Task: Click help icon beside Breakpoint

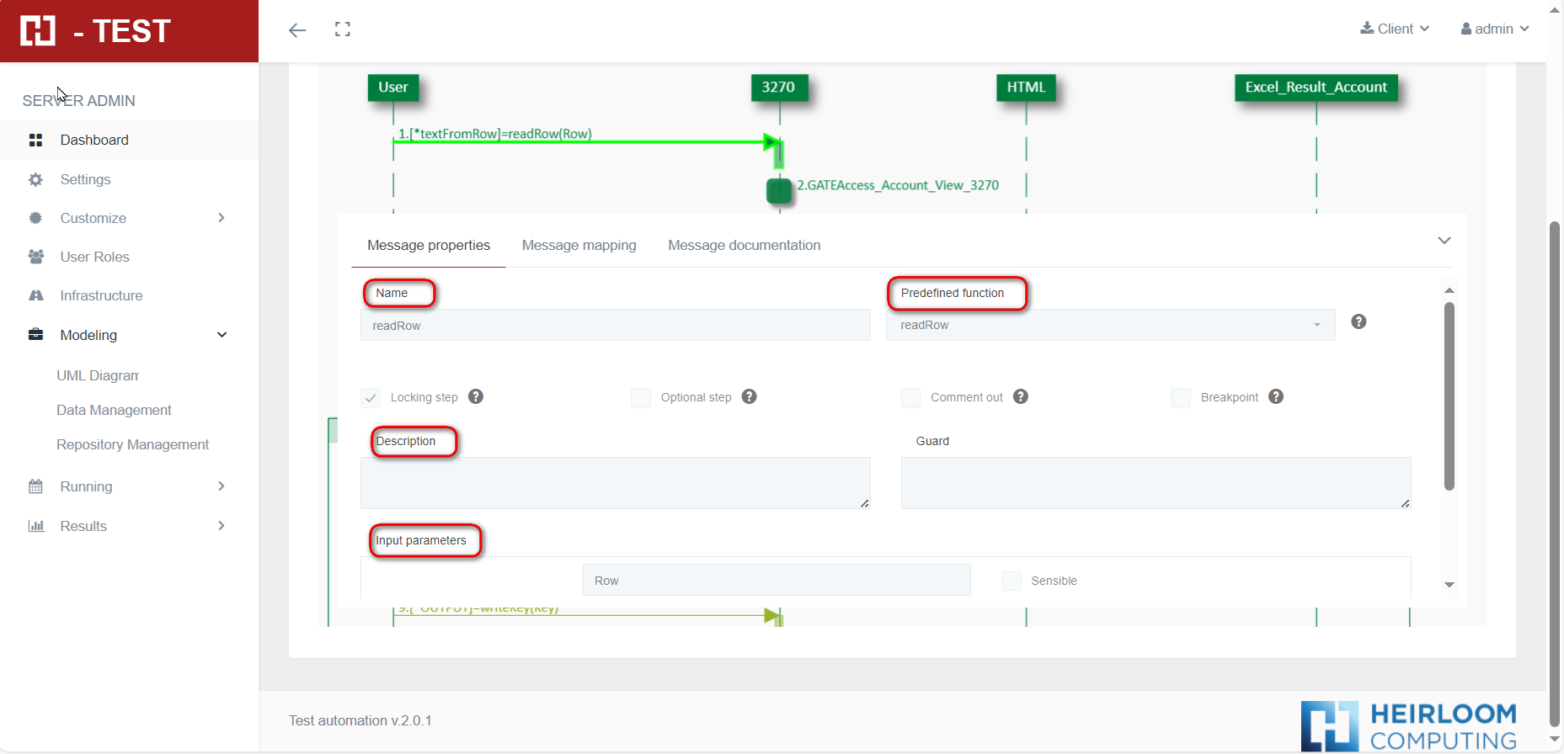Action: coord(1276,396)
